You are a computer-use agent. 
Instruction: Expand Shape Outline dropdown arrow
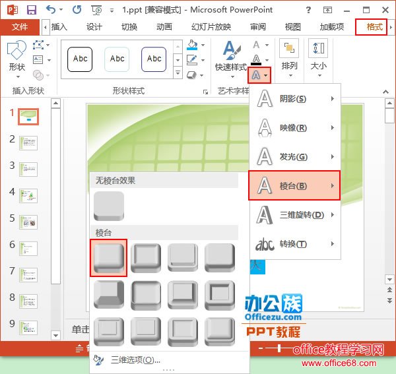click(203, 60)
